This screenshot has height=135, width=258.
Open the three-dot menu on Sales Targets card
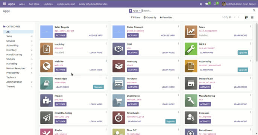106,26
